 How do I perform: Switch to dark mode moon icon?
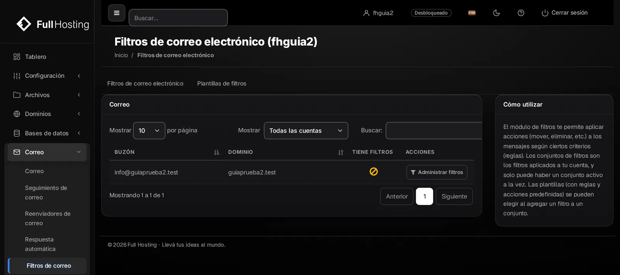[x=496, y=13]
